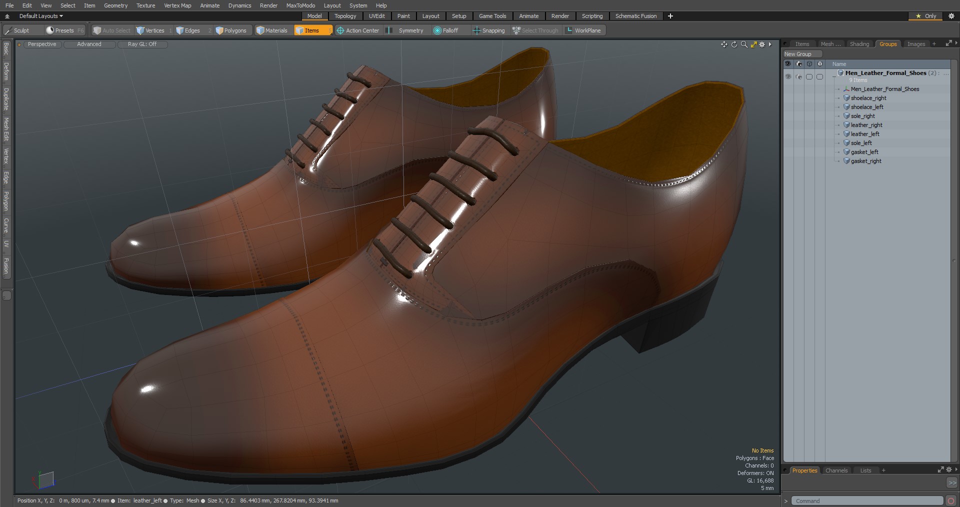This screenshot has height=507, width=960.
Task: Select the leather_right mesh item
Action: [x=866, y=125]
